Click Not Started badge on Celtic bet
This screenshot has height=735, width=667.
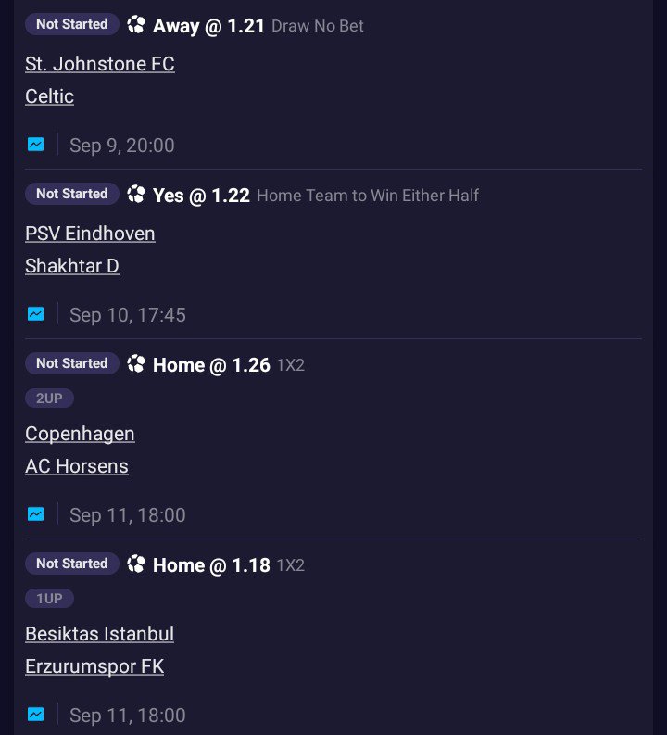(72, 24)
